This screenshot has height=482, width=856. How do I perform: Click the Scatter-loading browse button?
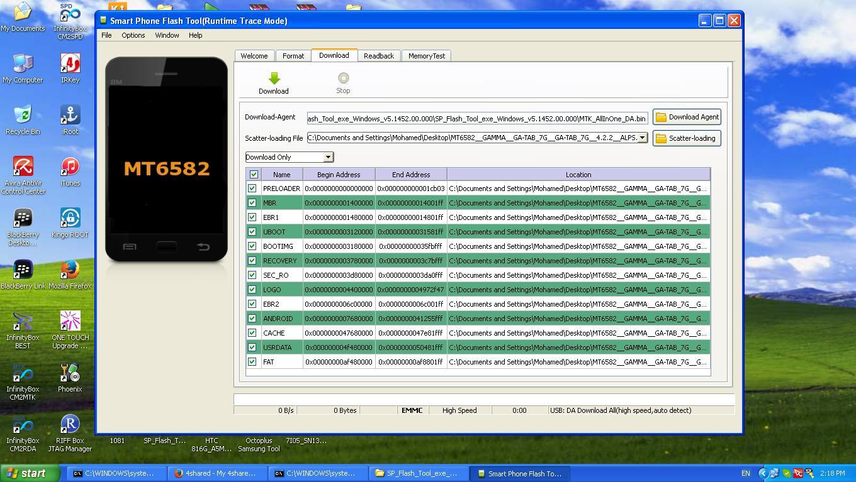coord(687,138)
